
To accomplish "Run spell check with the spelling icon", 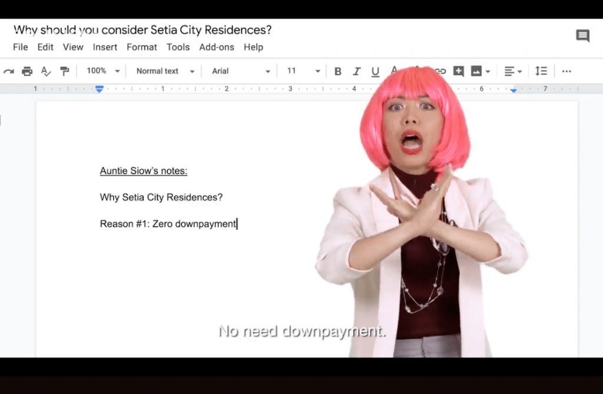I will pyautogui.click(x=46, y=71).
